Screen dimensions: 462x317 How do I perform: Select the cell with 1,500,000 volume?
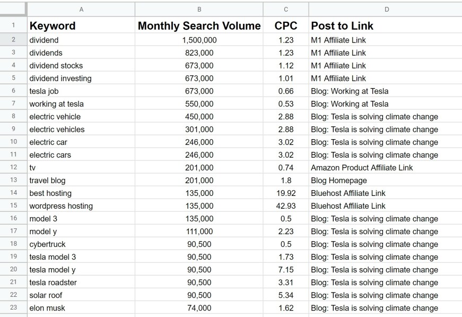tap(199, 40)
